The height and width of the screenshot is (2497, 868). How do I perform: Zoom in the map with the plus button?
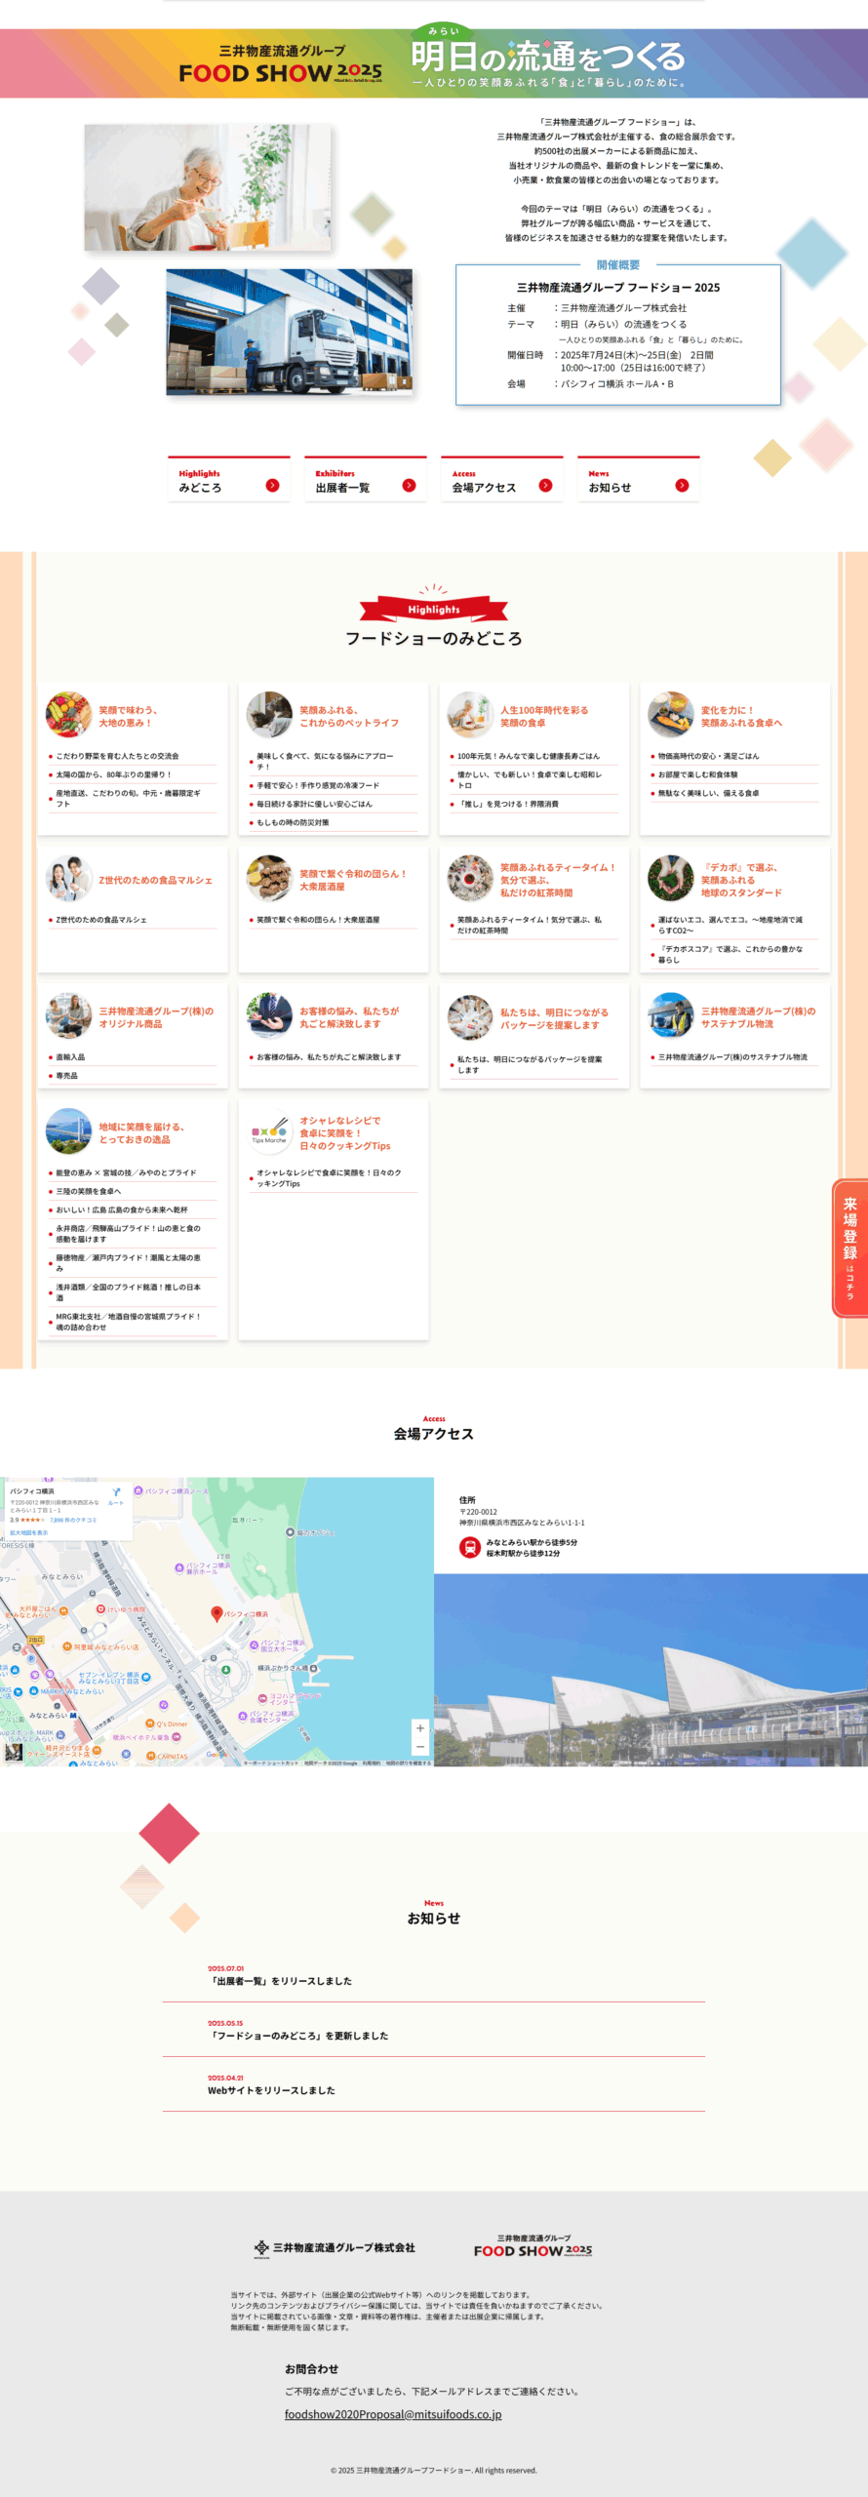pos(420,1728)
